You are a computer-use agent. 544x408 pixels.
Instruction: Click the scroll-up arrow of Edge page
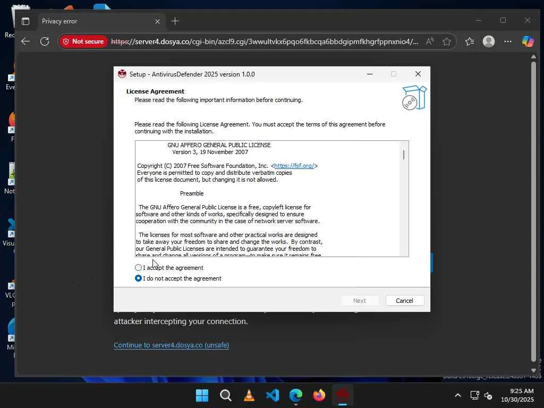(x=533, y=56)
